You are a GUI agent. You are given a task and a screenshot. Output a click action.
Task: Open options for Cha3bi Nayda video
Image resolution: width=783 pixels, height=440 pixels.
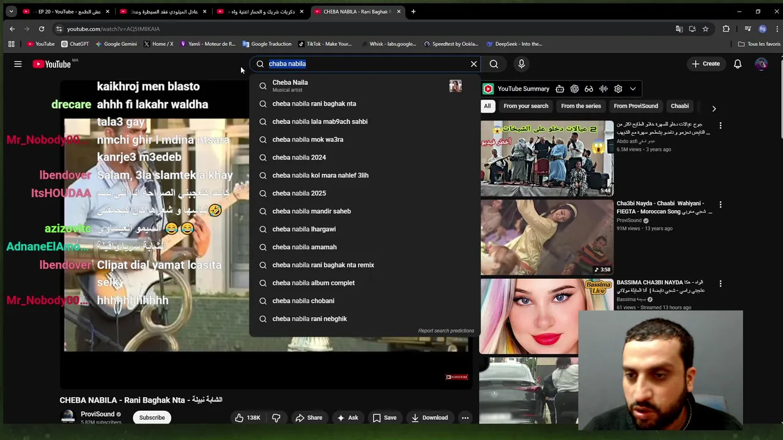pyautogui.click(x=720, y=205)
